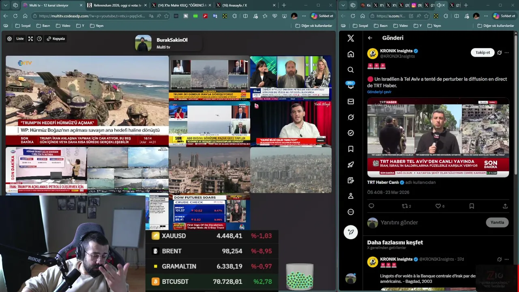
Task: Like the post with heart icon
Action: point(440,206)
